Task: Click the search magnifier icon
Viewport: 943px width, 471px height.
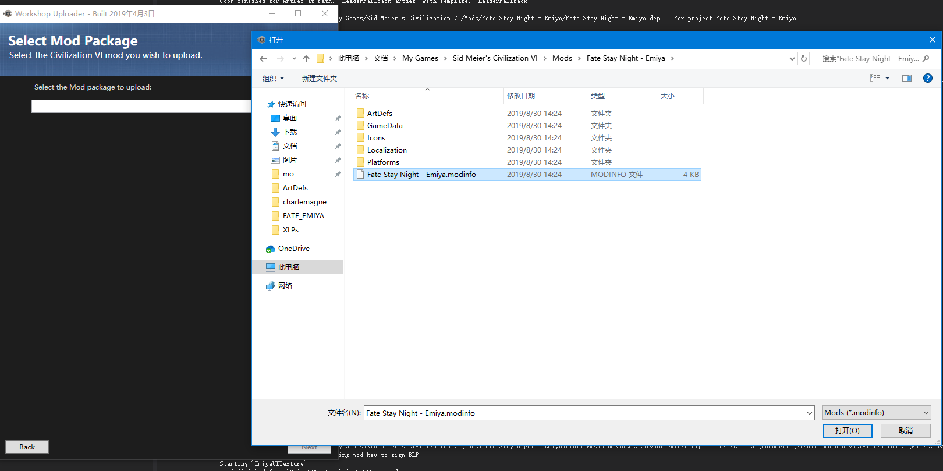Action: click(926, 58)
